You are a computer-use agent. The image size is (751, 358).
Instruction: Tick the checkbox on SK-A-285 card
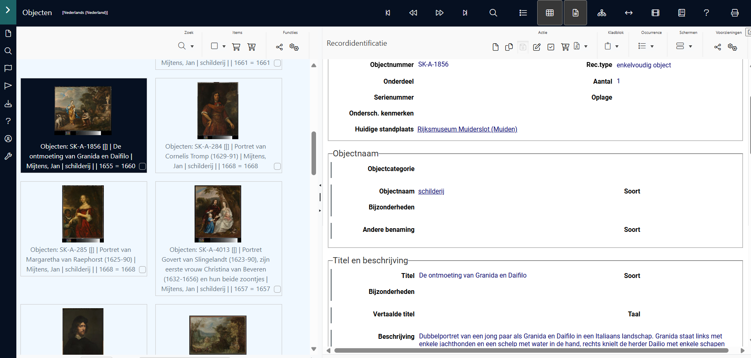coord(142,269)
